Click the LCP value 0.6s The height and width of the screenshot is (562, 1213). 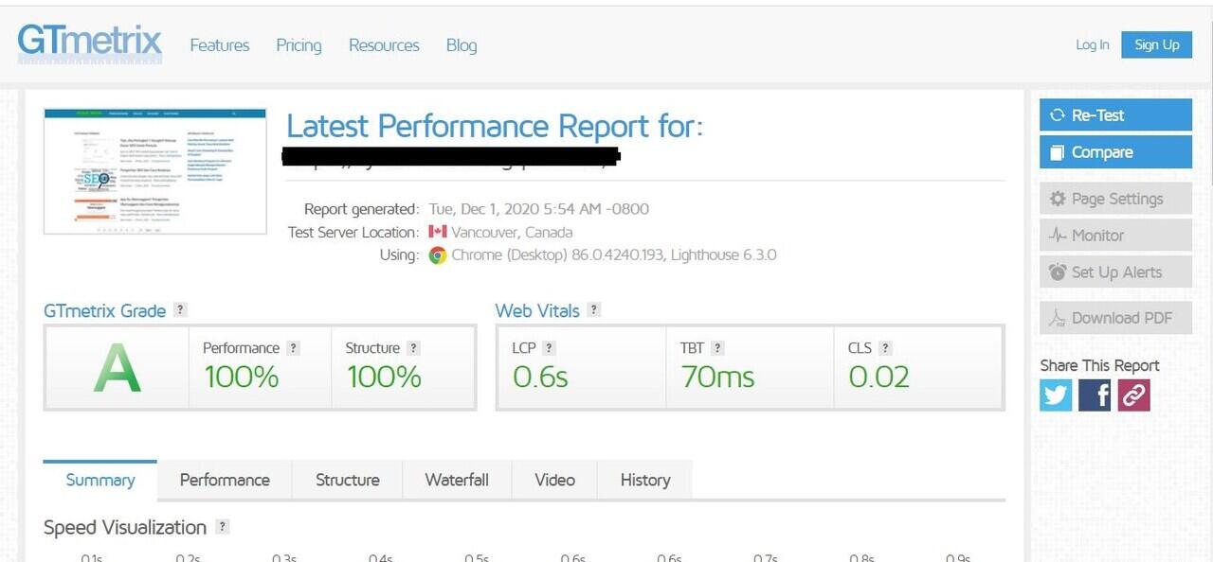click(x=540, y=377)
